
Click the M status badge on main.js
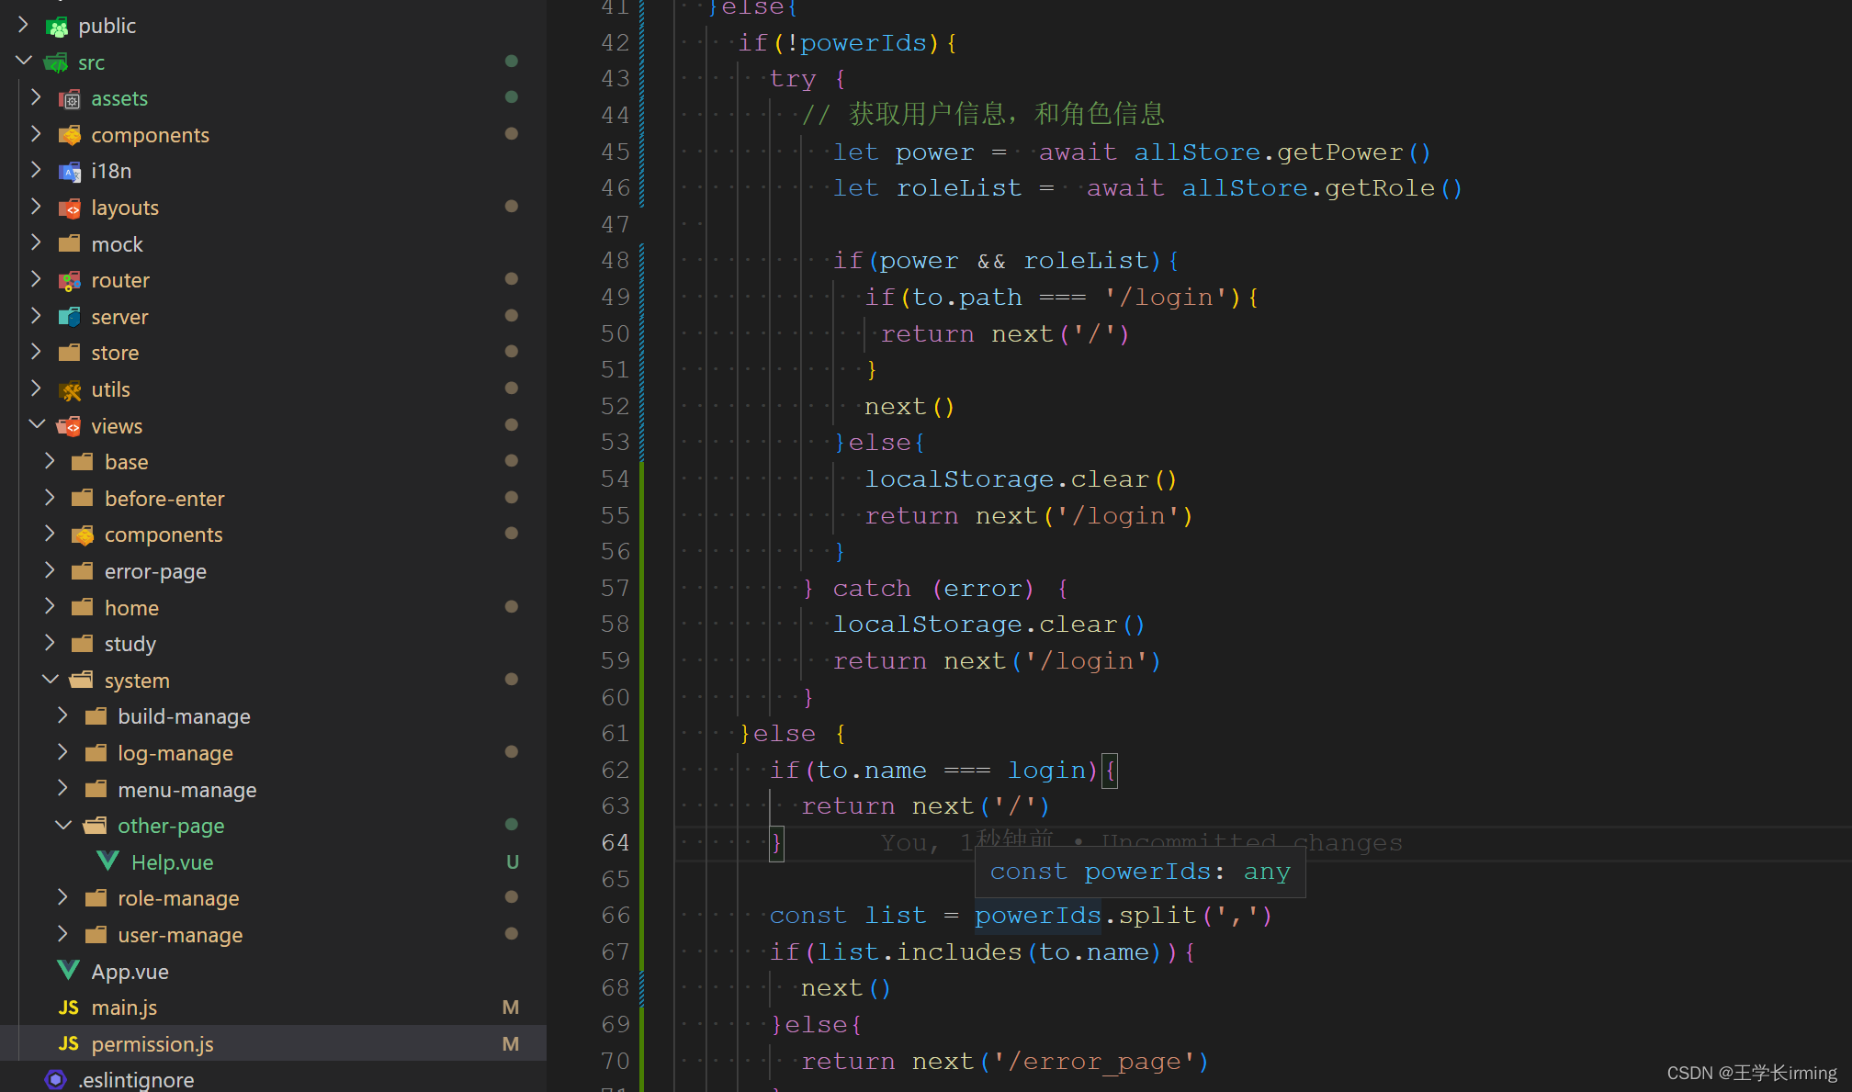click(511, 1008)
